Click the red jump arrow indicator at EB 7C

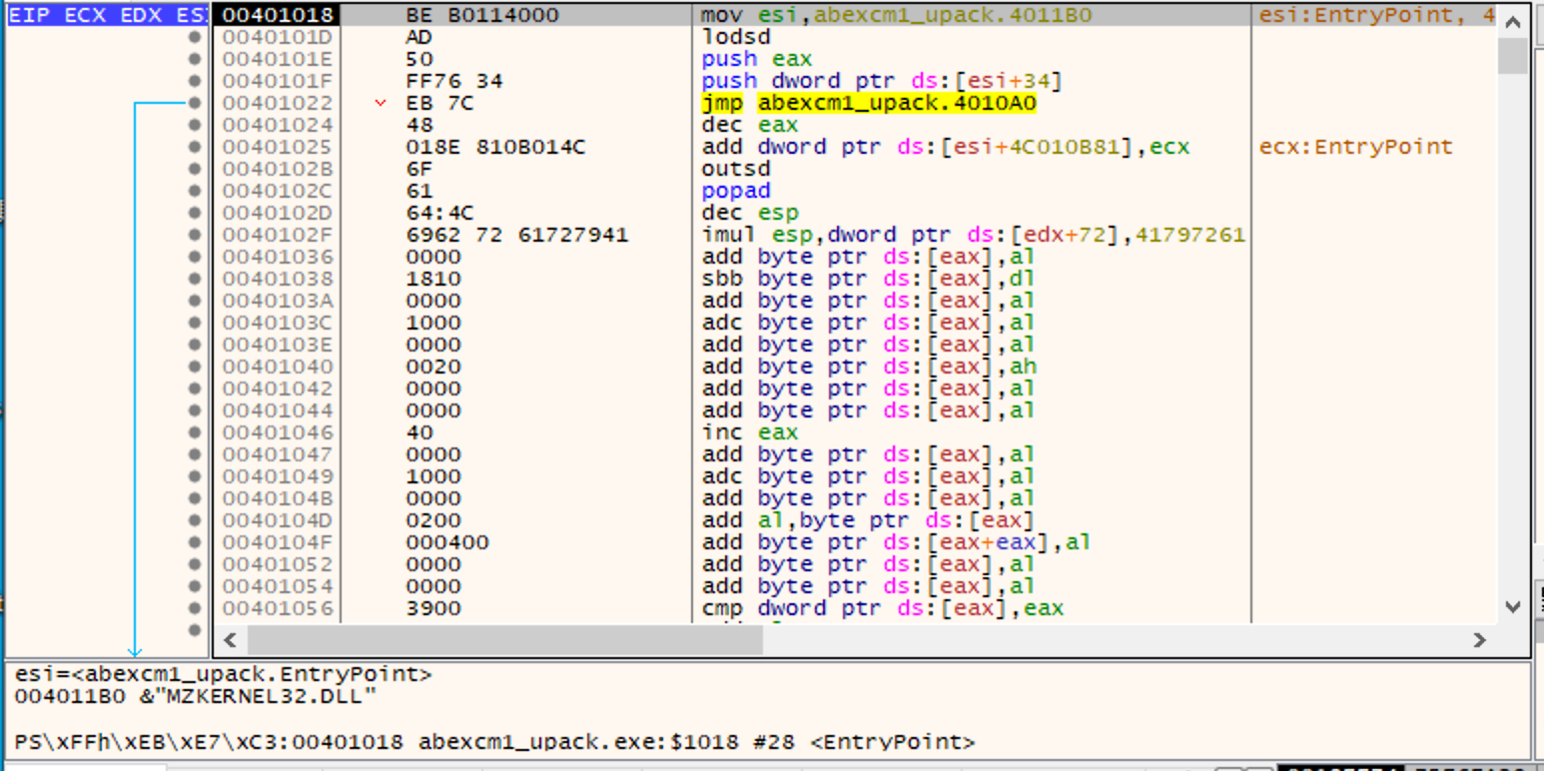click(x=380, y=103)
